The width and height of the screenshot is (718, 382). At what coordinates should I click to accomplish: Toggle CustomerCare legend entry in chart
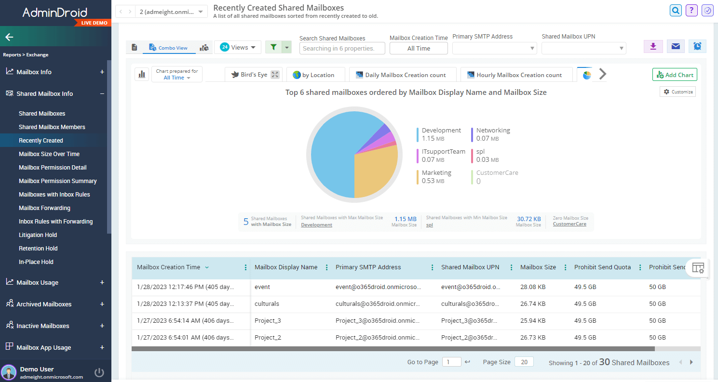coord(497,172)
